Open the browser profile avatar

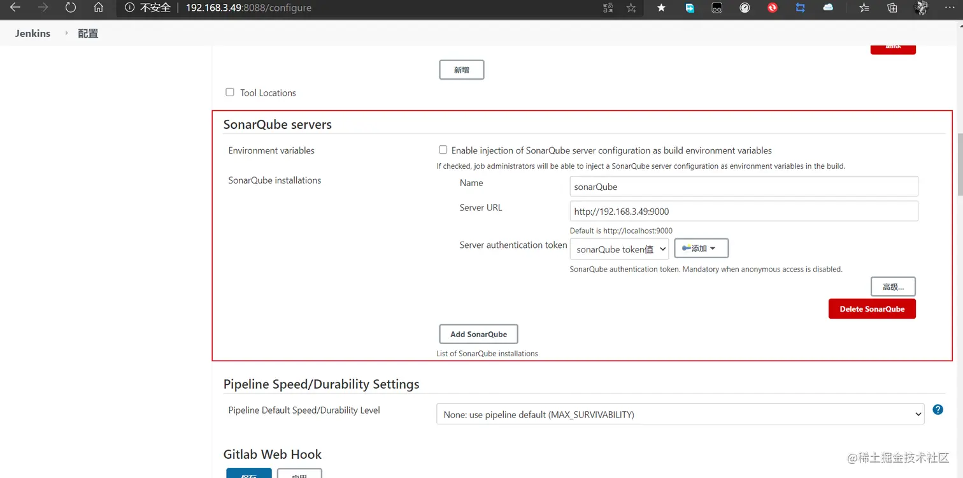pos(921,8)
